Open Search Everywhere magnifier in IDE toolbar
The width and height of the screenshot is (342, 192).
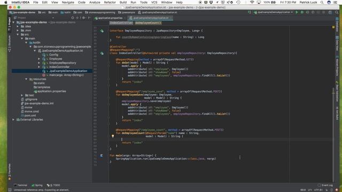tap(337, 12)
